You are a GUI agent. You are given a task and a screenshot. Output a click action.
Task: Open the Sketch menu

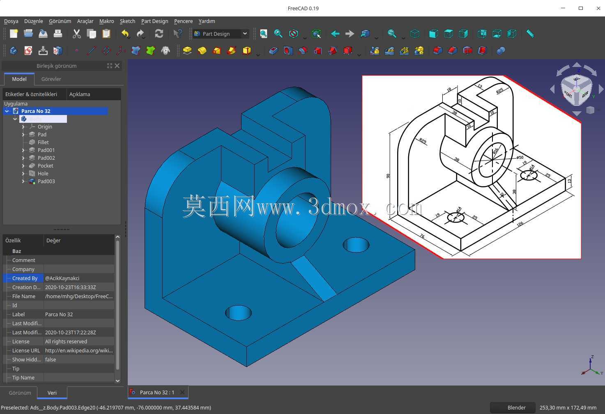click(x=127, y=21)
